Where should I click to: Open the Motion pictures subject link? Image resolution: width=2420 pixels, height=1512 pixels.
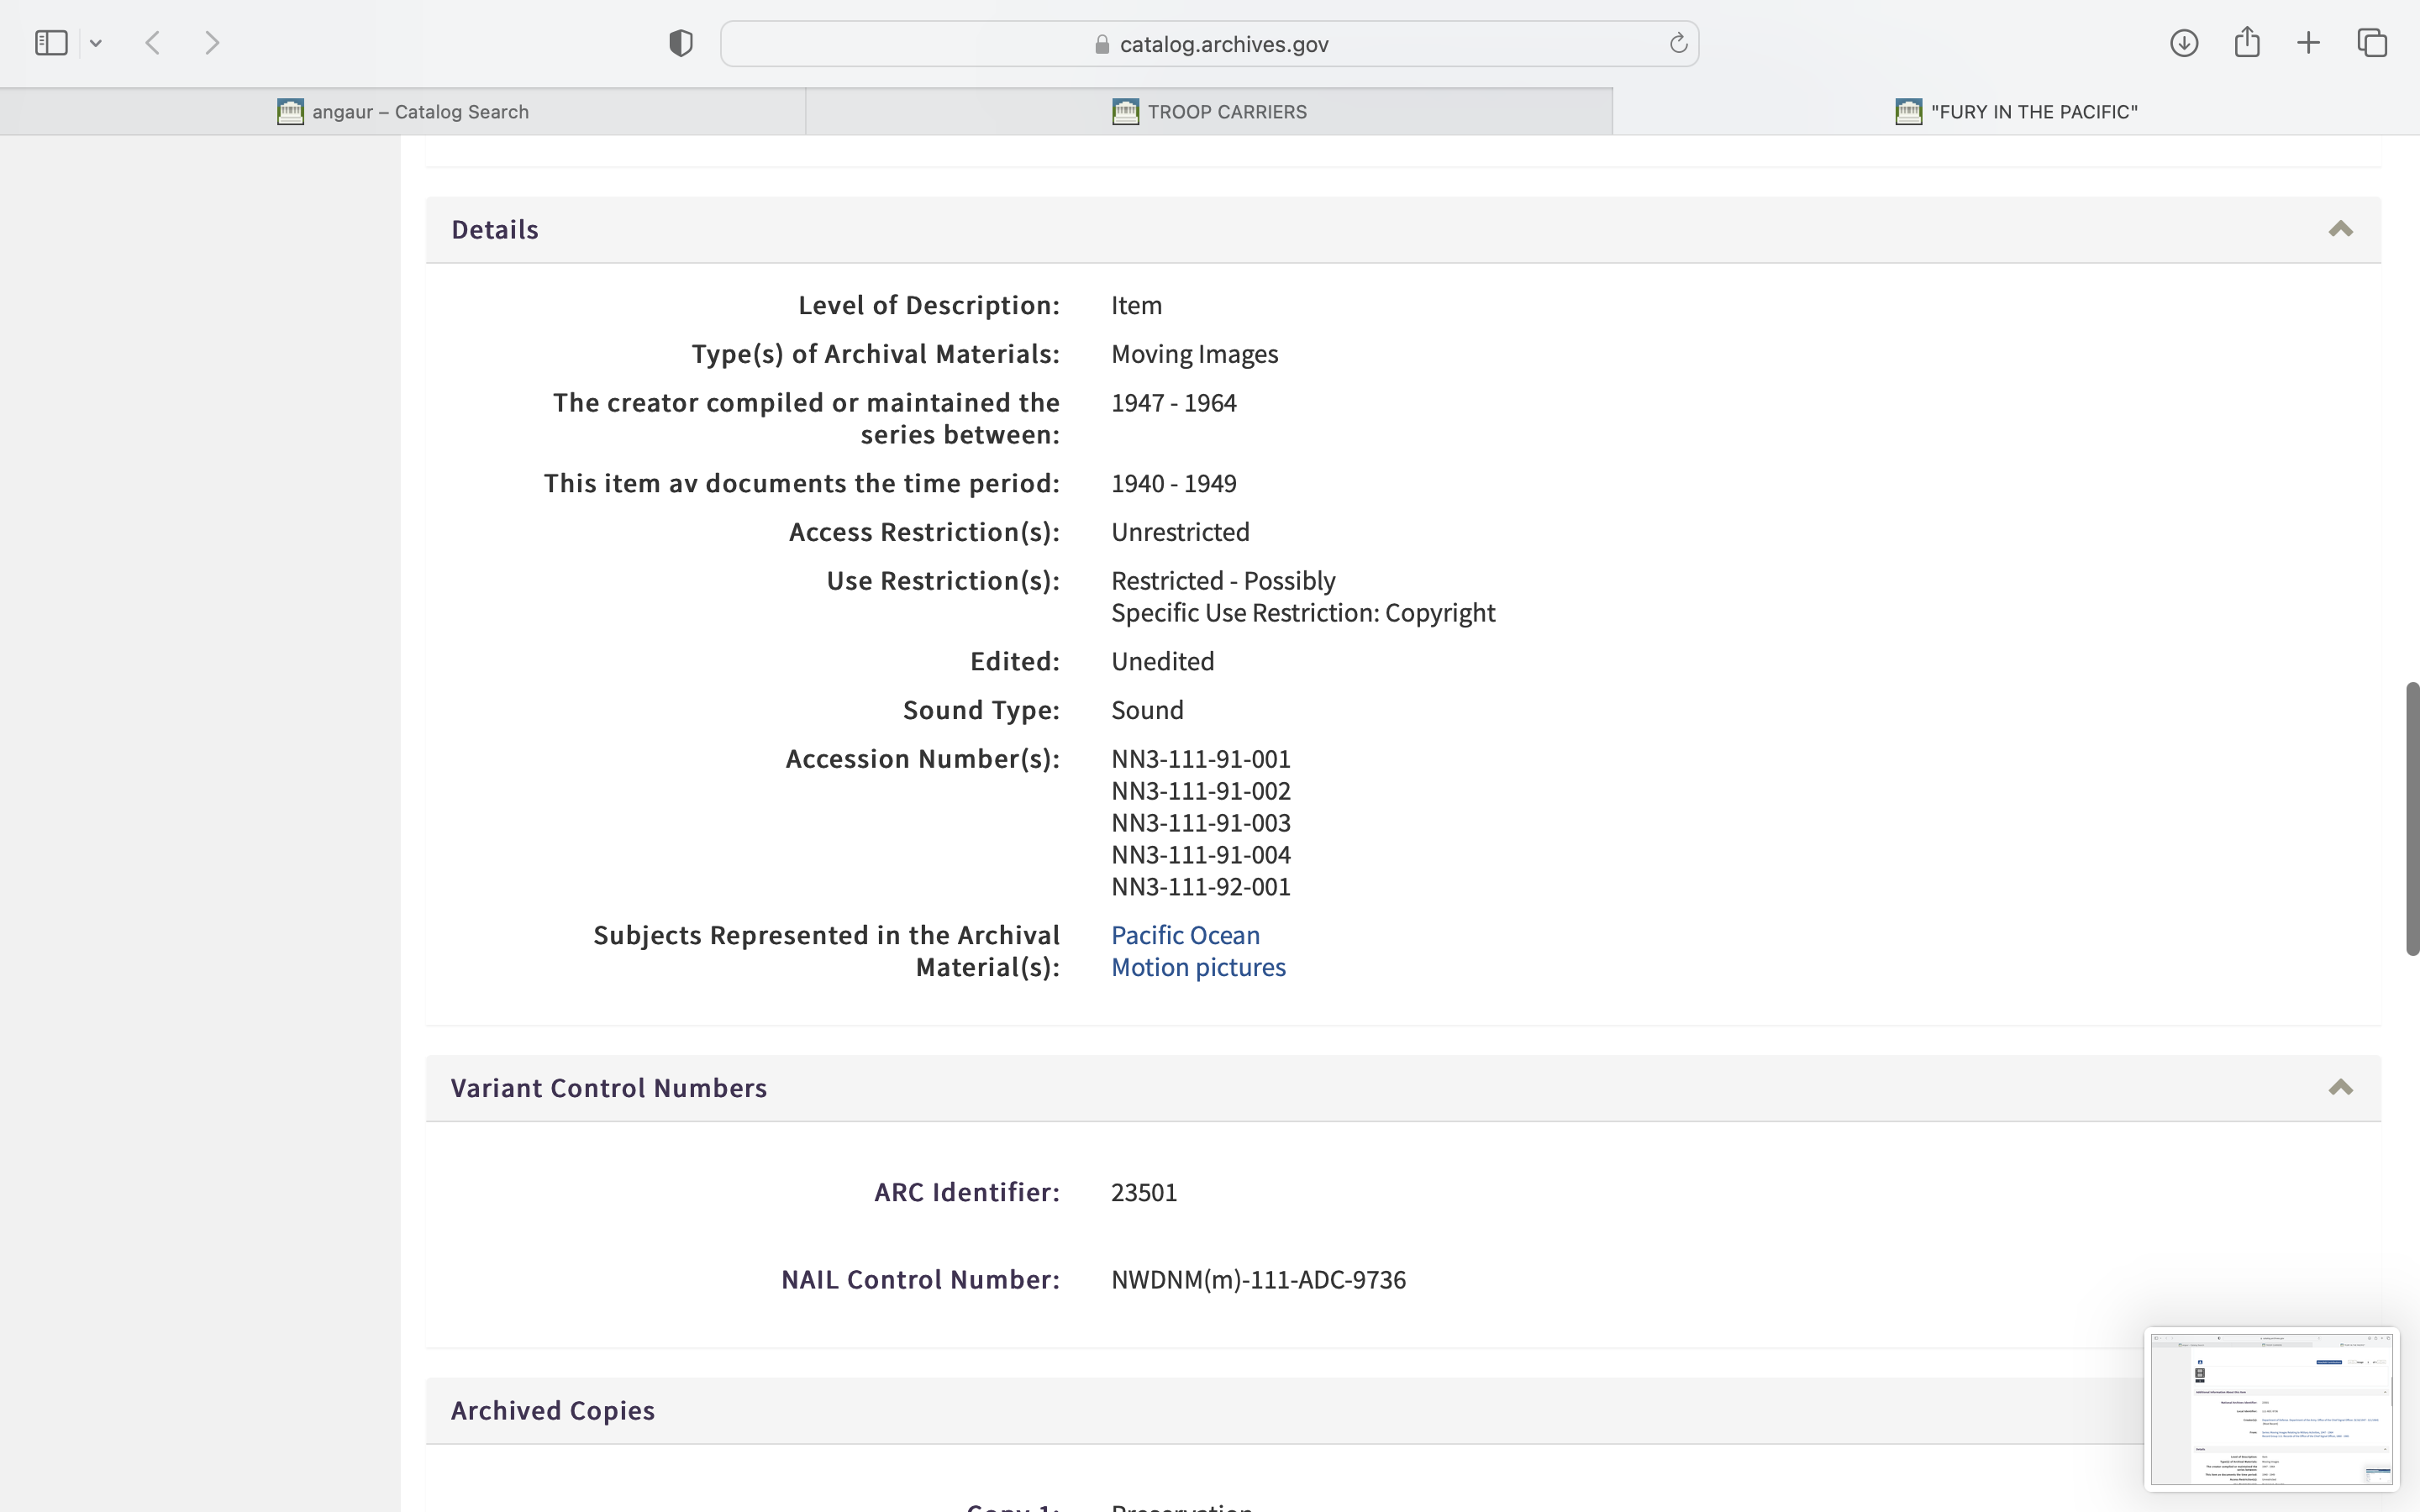coord(1198,967)
